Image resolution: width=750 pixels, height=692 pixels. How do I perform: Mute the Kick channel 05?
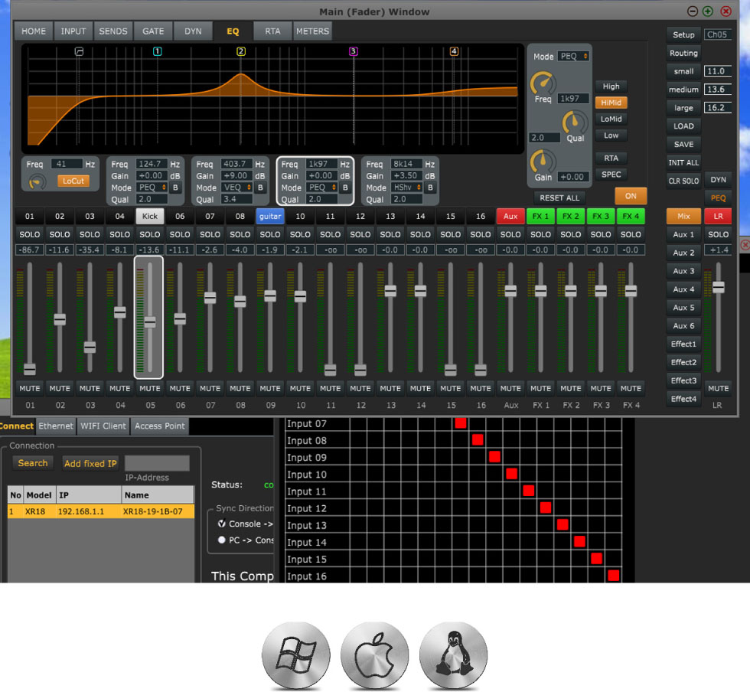click(150, 388)
